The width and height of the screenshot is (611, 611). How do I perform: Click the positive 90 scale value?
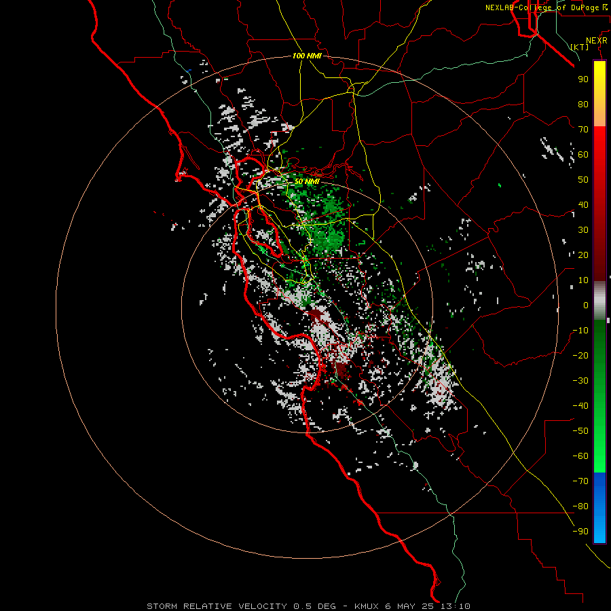click(583, 79)
